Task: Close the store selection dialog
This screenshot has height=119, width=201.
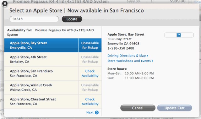Action: (5, 3)
